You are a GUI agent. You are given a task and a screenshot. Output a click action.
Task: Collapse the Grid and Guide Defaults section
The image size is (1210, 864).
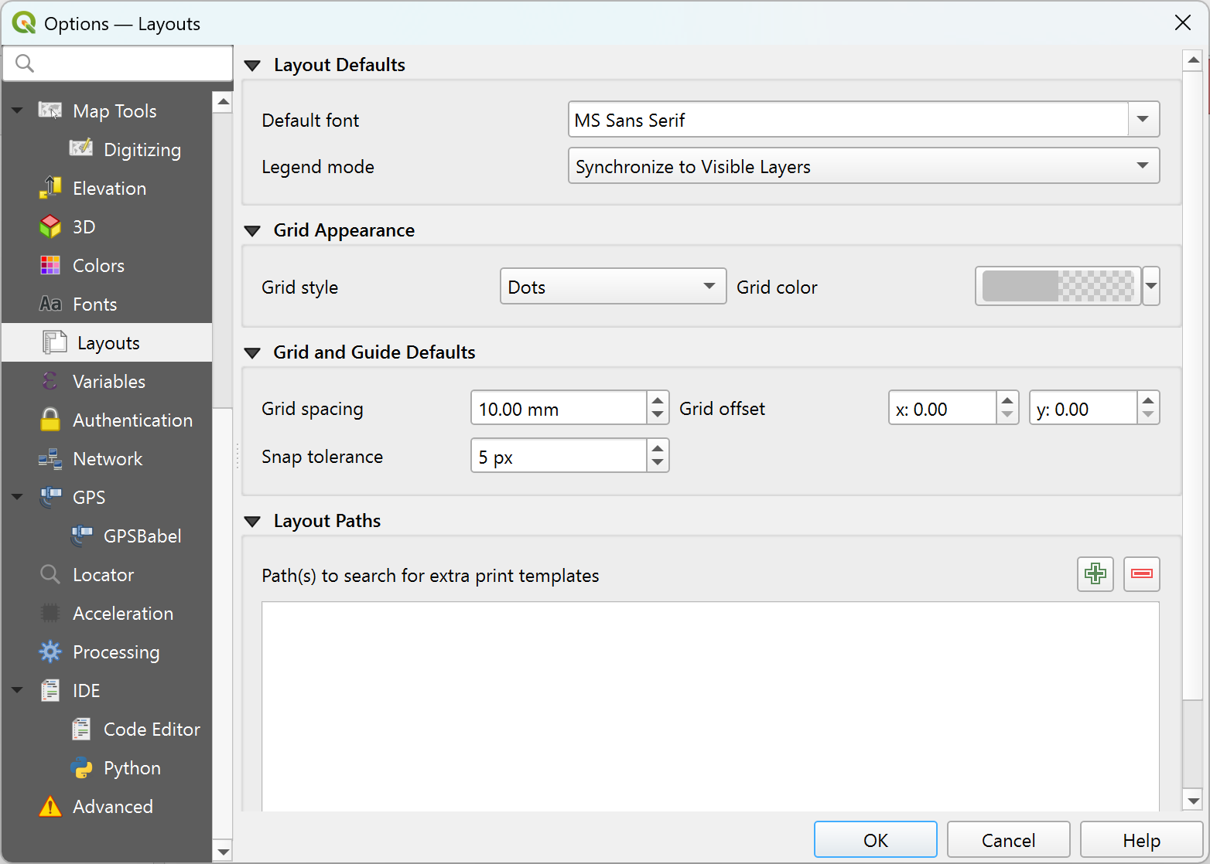(x=252, y=353)
